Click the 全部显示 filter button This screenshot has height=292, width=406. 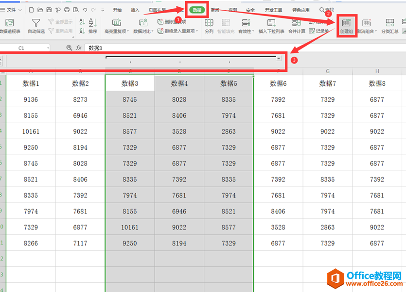[x=61, y=21]
